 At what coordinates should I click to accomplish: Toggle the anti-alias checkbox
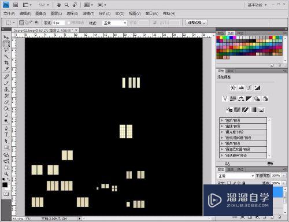(68, 23)
